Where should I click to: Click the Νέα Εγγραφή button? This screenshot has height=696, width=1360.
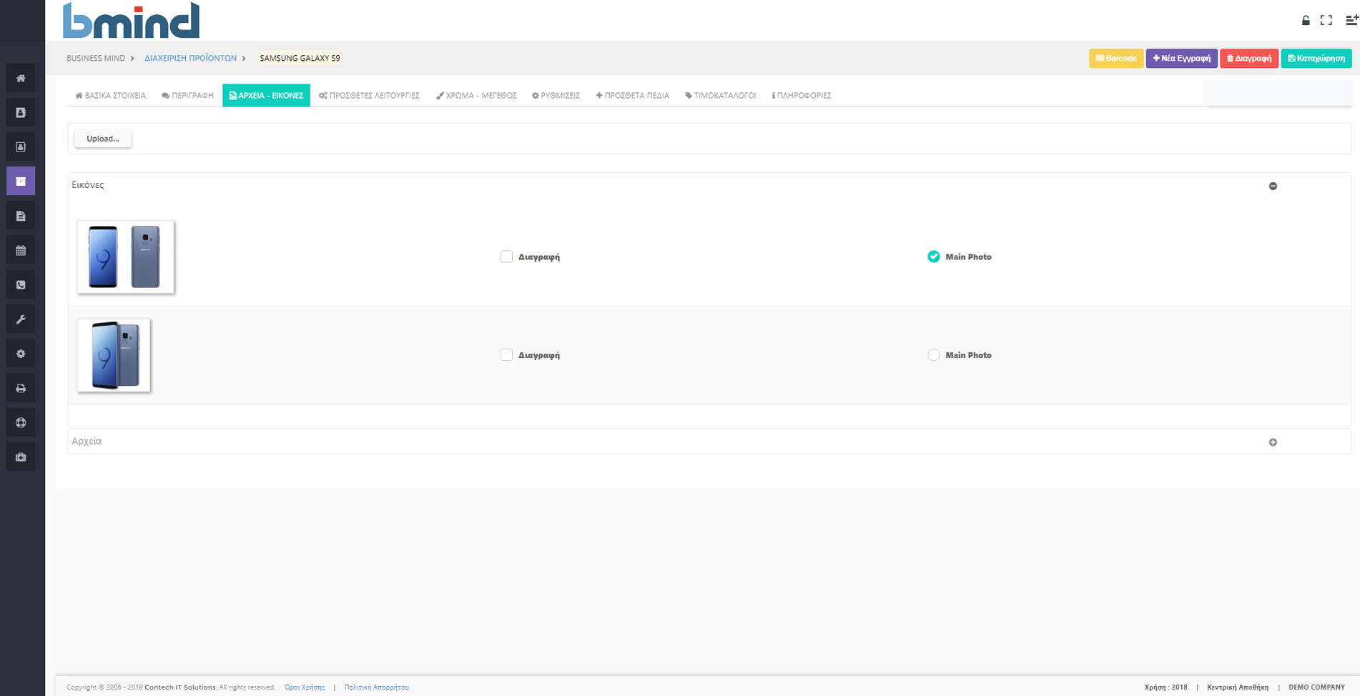[1181, 59]
